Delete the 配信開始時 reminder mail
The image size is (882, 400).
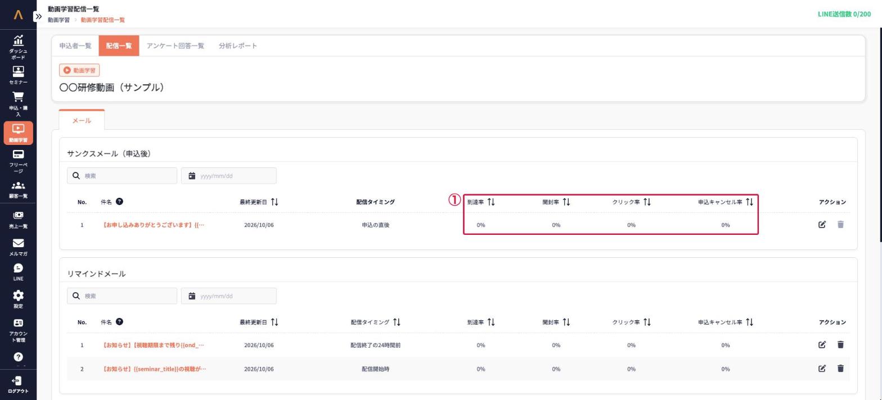[840, 369]
